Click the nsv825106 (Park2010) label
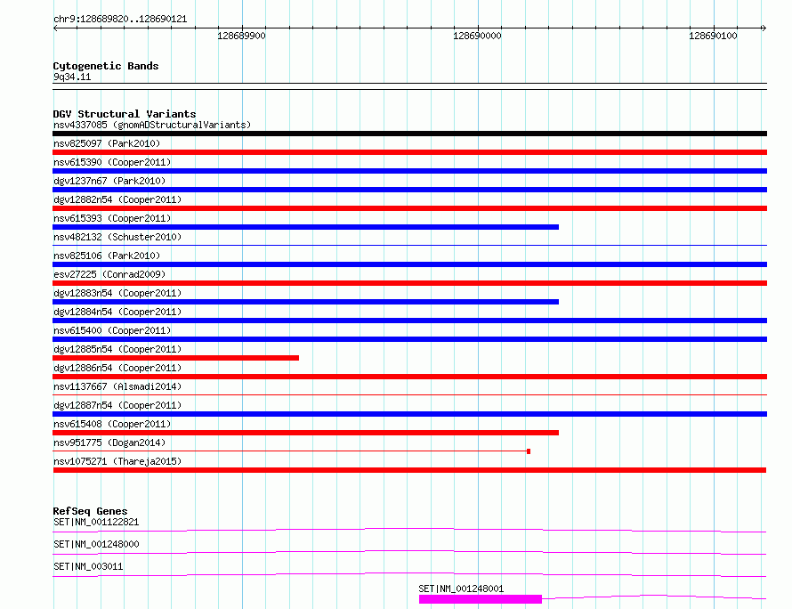 [x=107, y=256]
